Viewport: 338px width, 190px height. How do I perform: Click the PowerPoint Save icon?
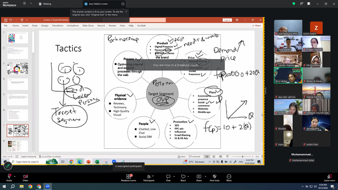(6, 20)
